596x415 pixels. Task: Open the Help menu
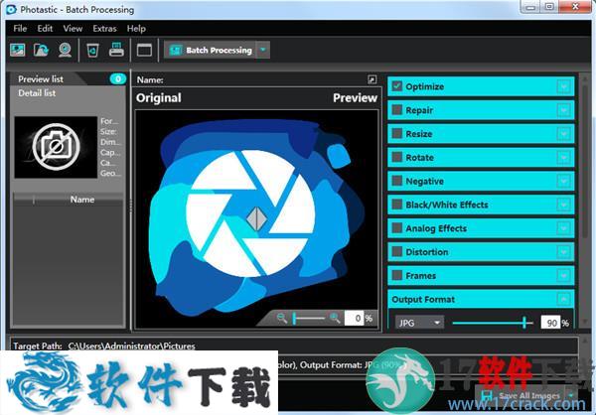[136, 29]
